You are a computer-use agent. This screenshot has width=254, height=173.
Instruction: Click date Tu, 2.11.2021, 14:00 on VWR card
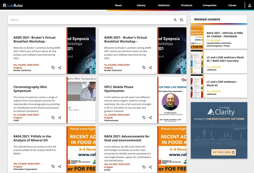tap(27, 116)
